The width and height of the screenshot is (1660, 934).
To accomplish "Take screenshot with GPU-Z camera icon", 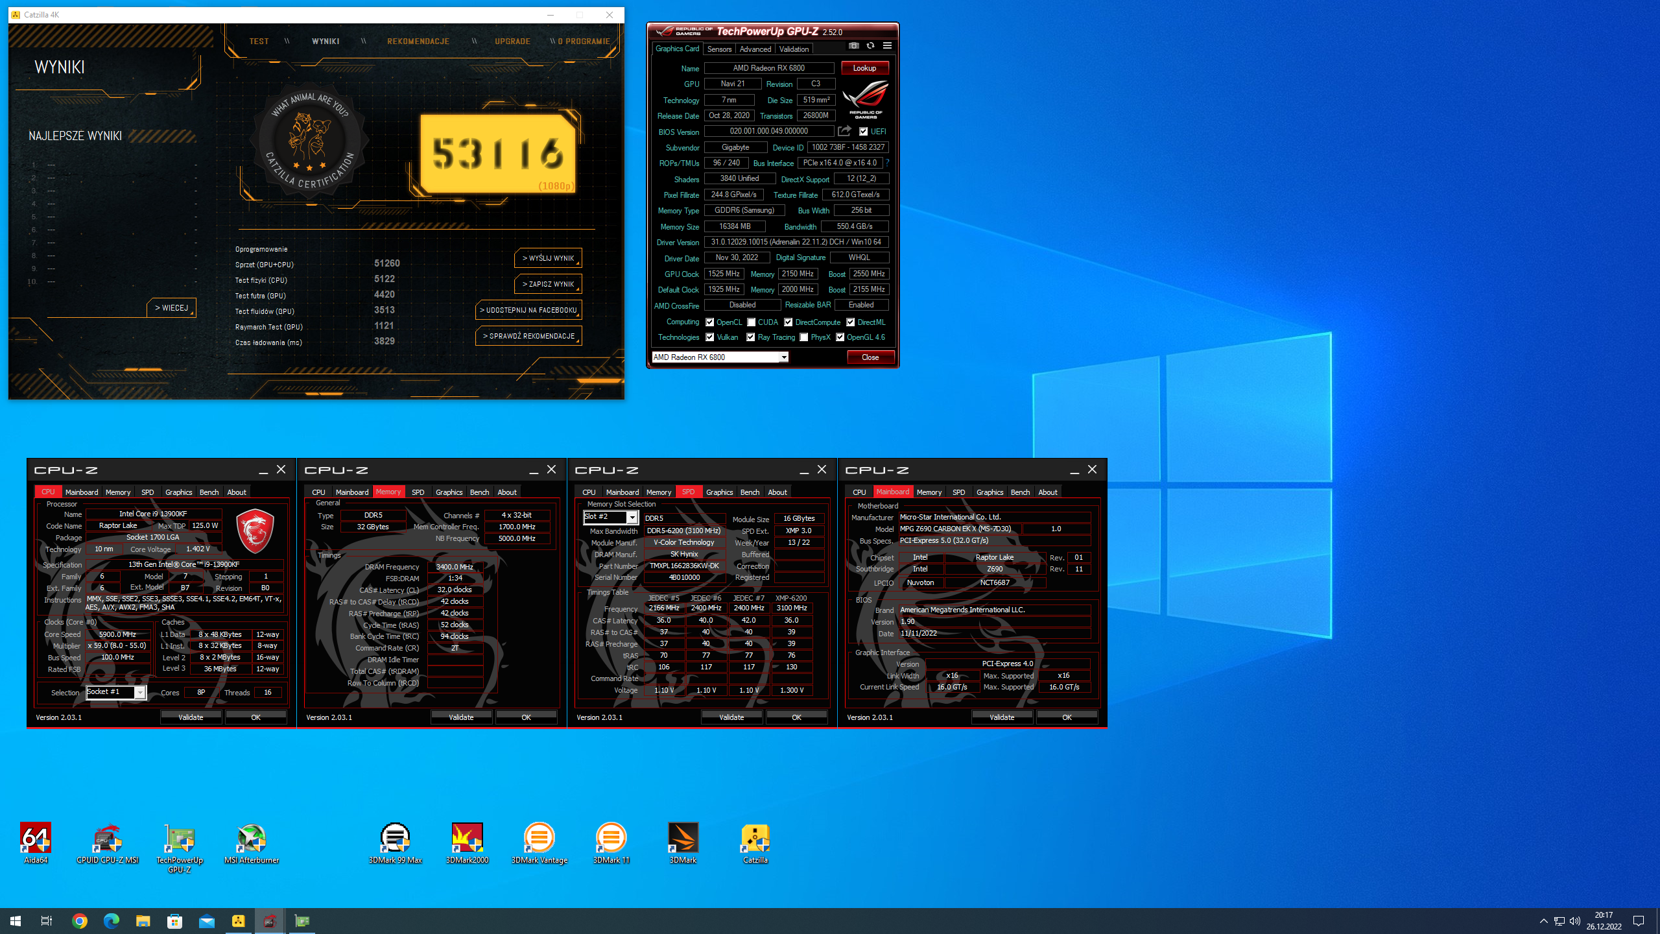I will (x=854, y=46).
